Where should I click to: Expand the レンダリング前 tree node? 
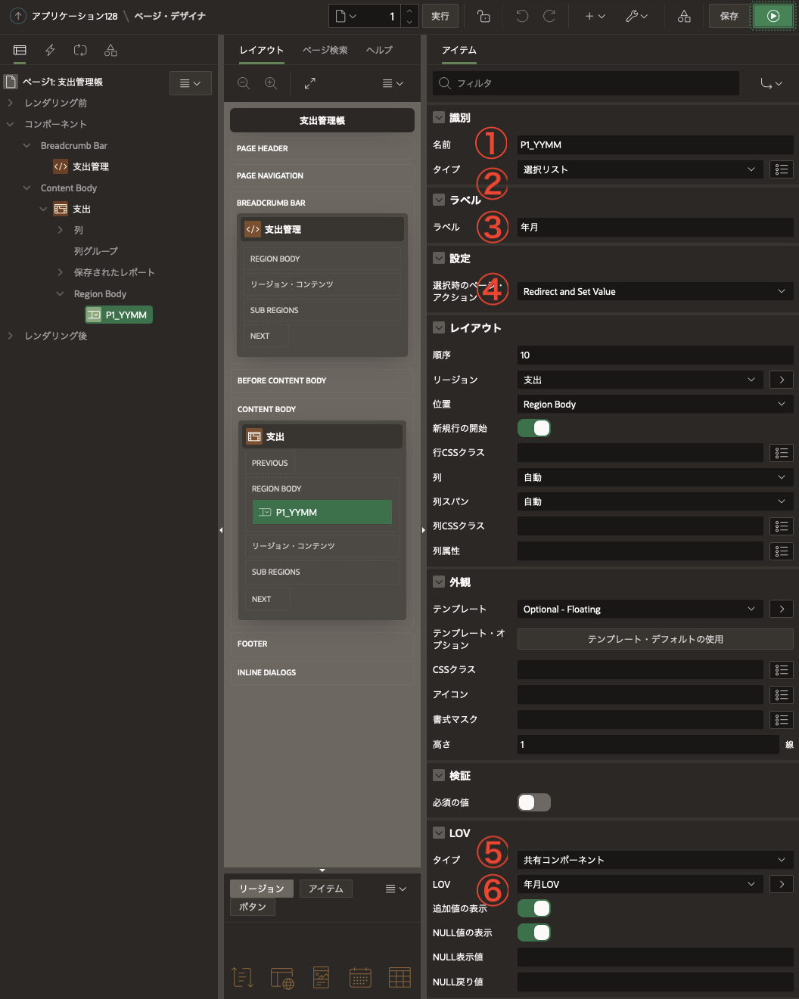coord(11,103)
